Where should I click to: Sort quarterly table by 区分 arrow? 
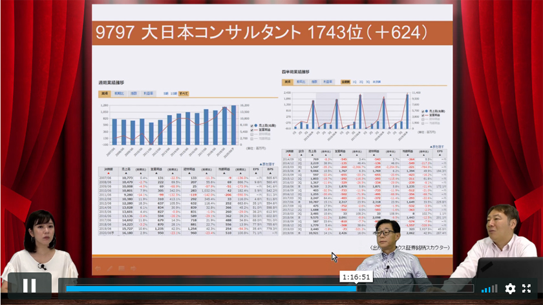point(301,155)
